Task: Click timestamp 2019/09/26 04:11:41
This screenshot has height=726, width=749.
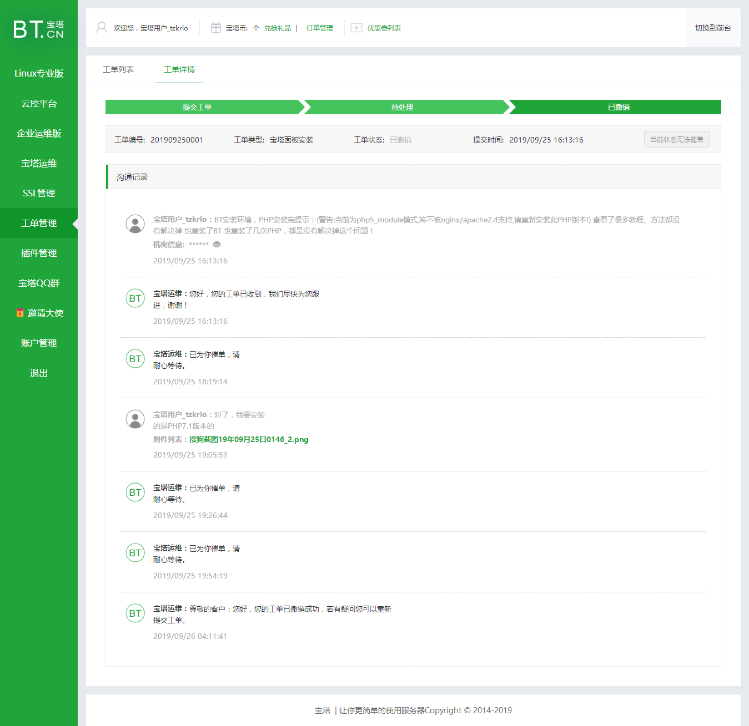Action: point(190,636)
